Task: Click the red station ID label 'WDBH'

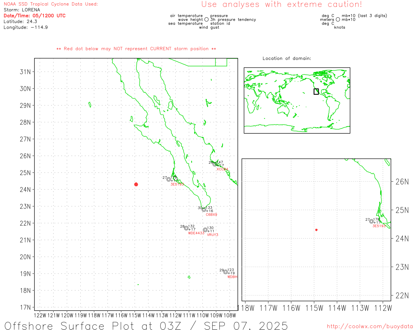Action: coord(232,277)
